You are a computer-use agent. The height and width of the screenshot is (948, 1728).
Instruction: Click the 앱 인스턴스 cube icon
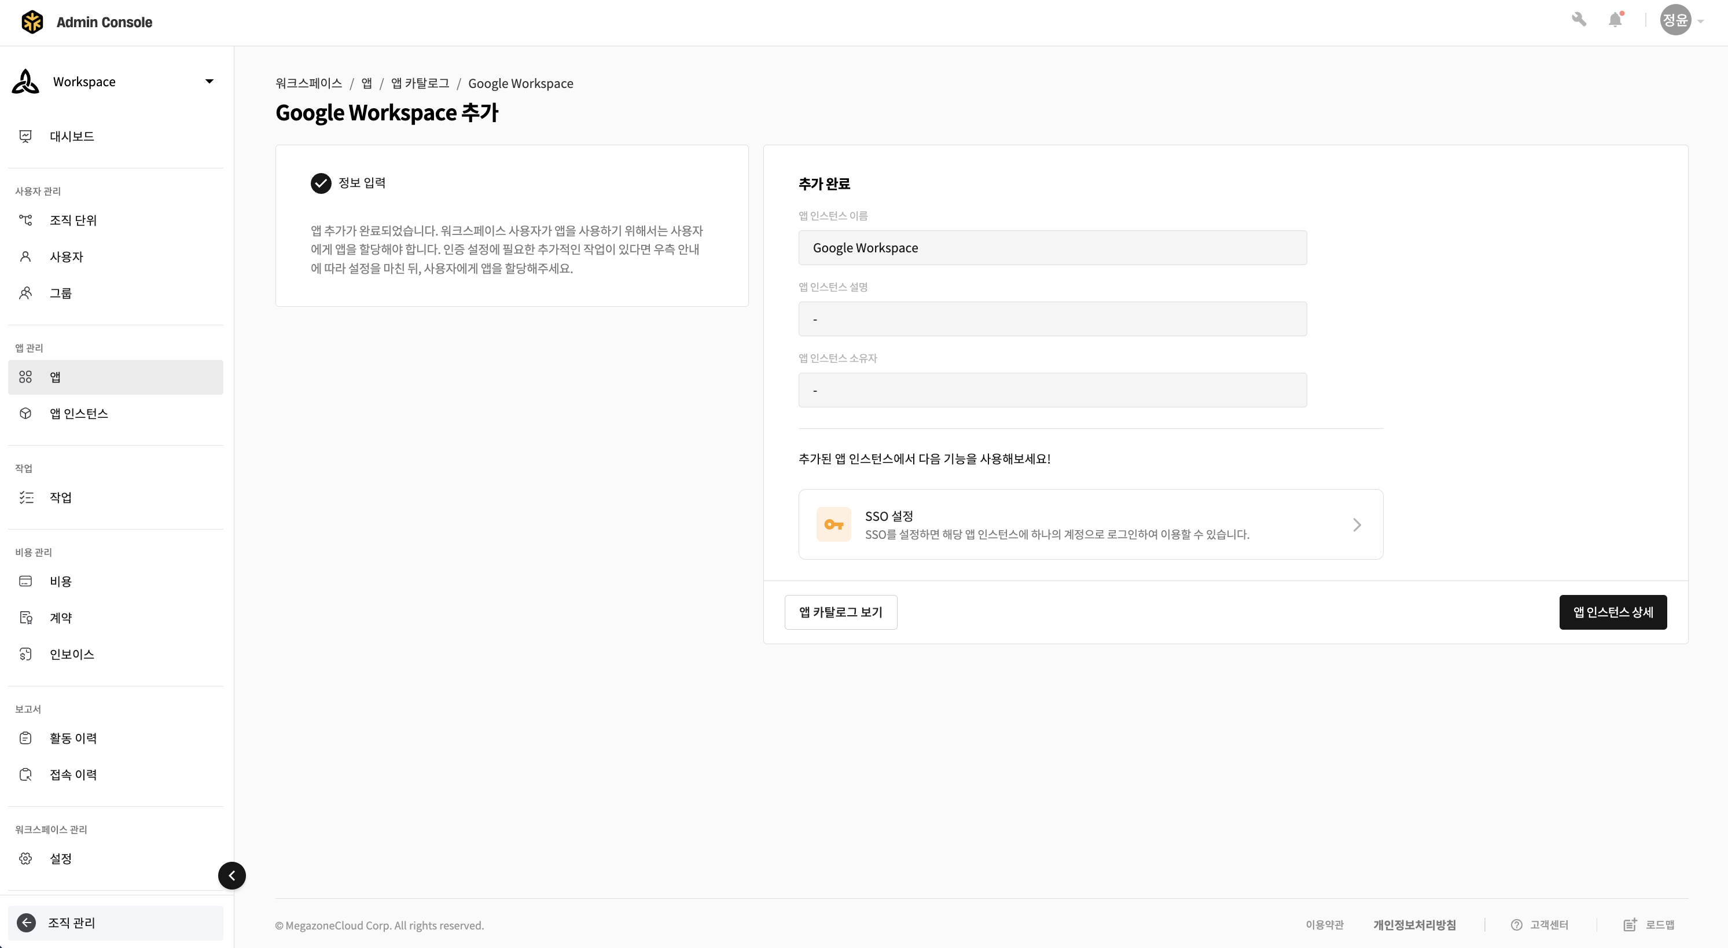pos(25,413)
